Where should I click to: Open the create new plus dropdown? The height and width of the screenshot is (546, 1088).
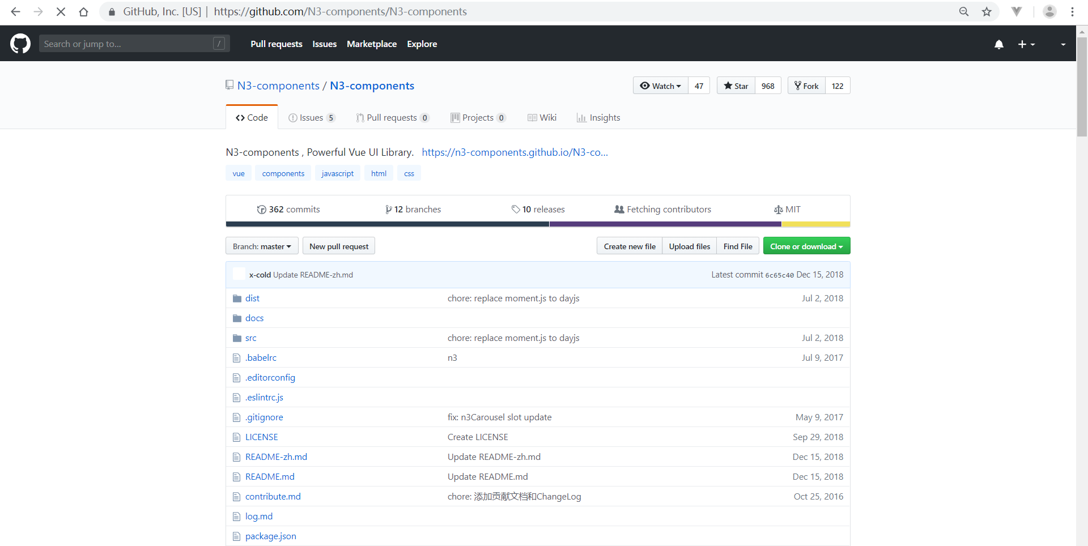1026,44
